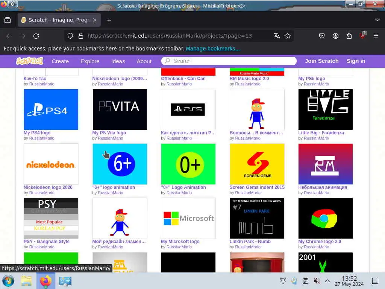Select the Scratch browser tab
Screen dimensions: 385x289
(x=59, y=20)
